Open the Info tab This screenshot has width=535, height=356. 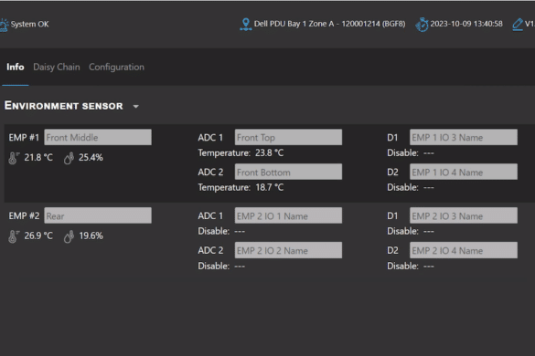pyautogui.click(x=16, y=67)
